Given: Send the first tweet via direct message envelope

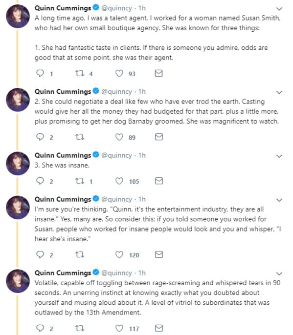Looking at the screenshot, I should [158, 73].
